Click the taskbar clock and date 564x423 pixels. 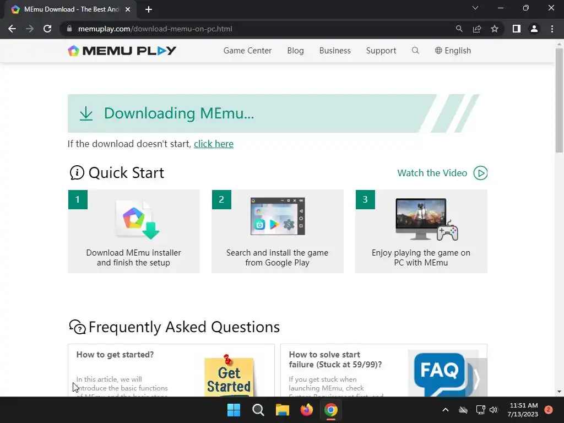(x=523, y=410)
